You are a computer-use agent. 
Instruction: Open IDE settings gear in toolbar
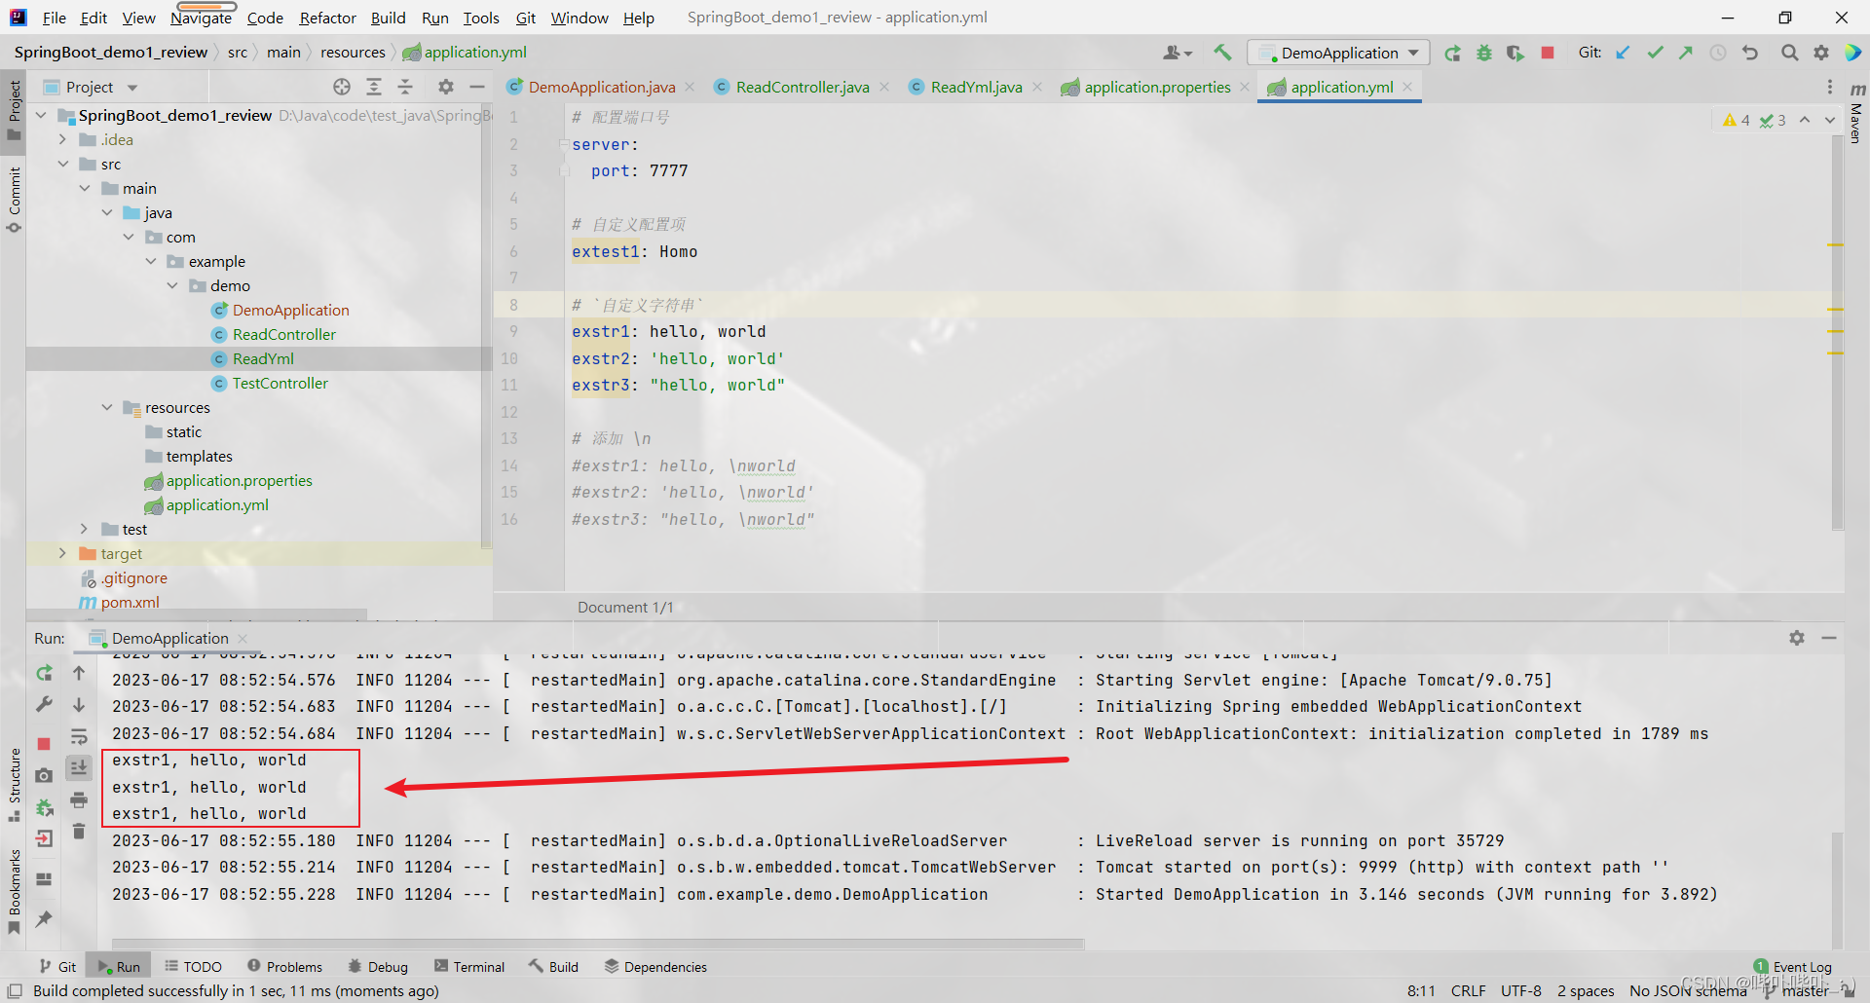(1821, 53)
